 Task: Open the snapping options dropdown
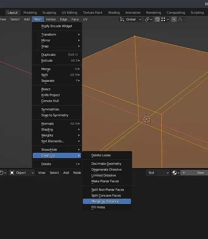[x=165, y=19]
